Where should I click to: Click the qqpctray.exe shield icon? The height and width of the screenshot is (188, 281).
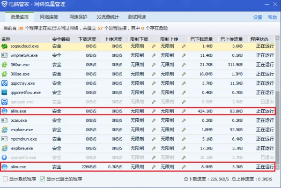5,83
